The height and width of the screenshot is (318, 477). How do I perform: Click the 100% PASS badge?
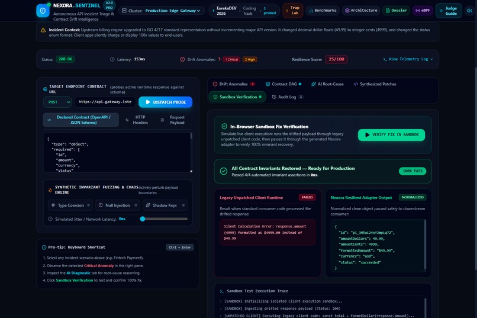[412, 171]
